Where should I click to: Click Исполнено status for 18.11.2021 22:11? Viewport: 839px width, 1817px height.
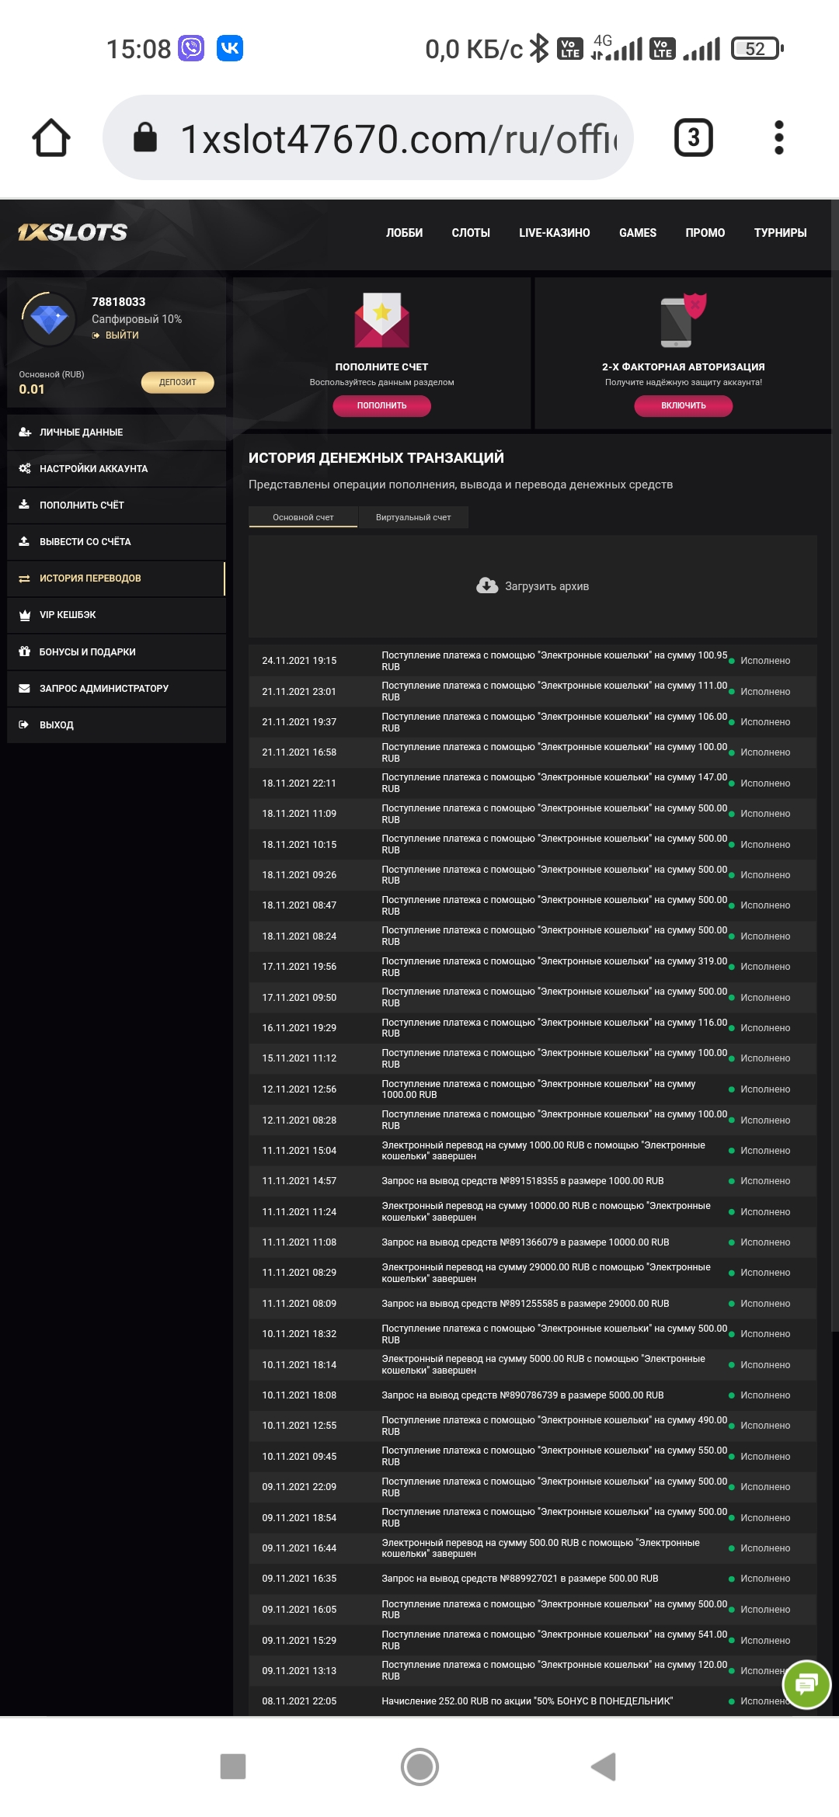765,783
